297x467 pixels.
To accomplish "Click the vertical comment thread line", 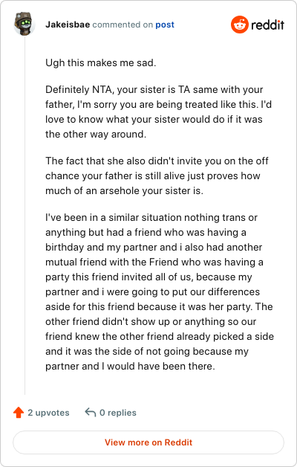I will pyautogui.click(x=25, y=214).
